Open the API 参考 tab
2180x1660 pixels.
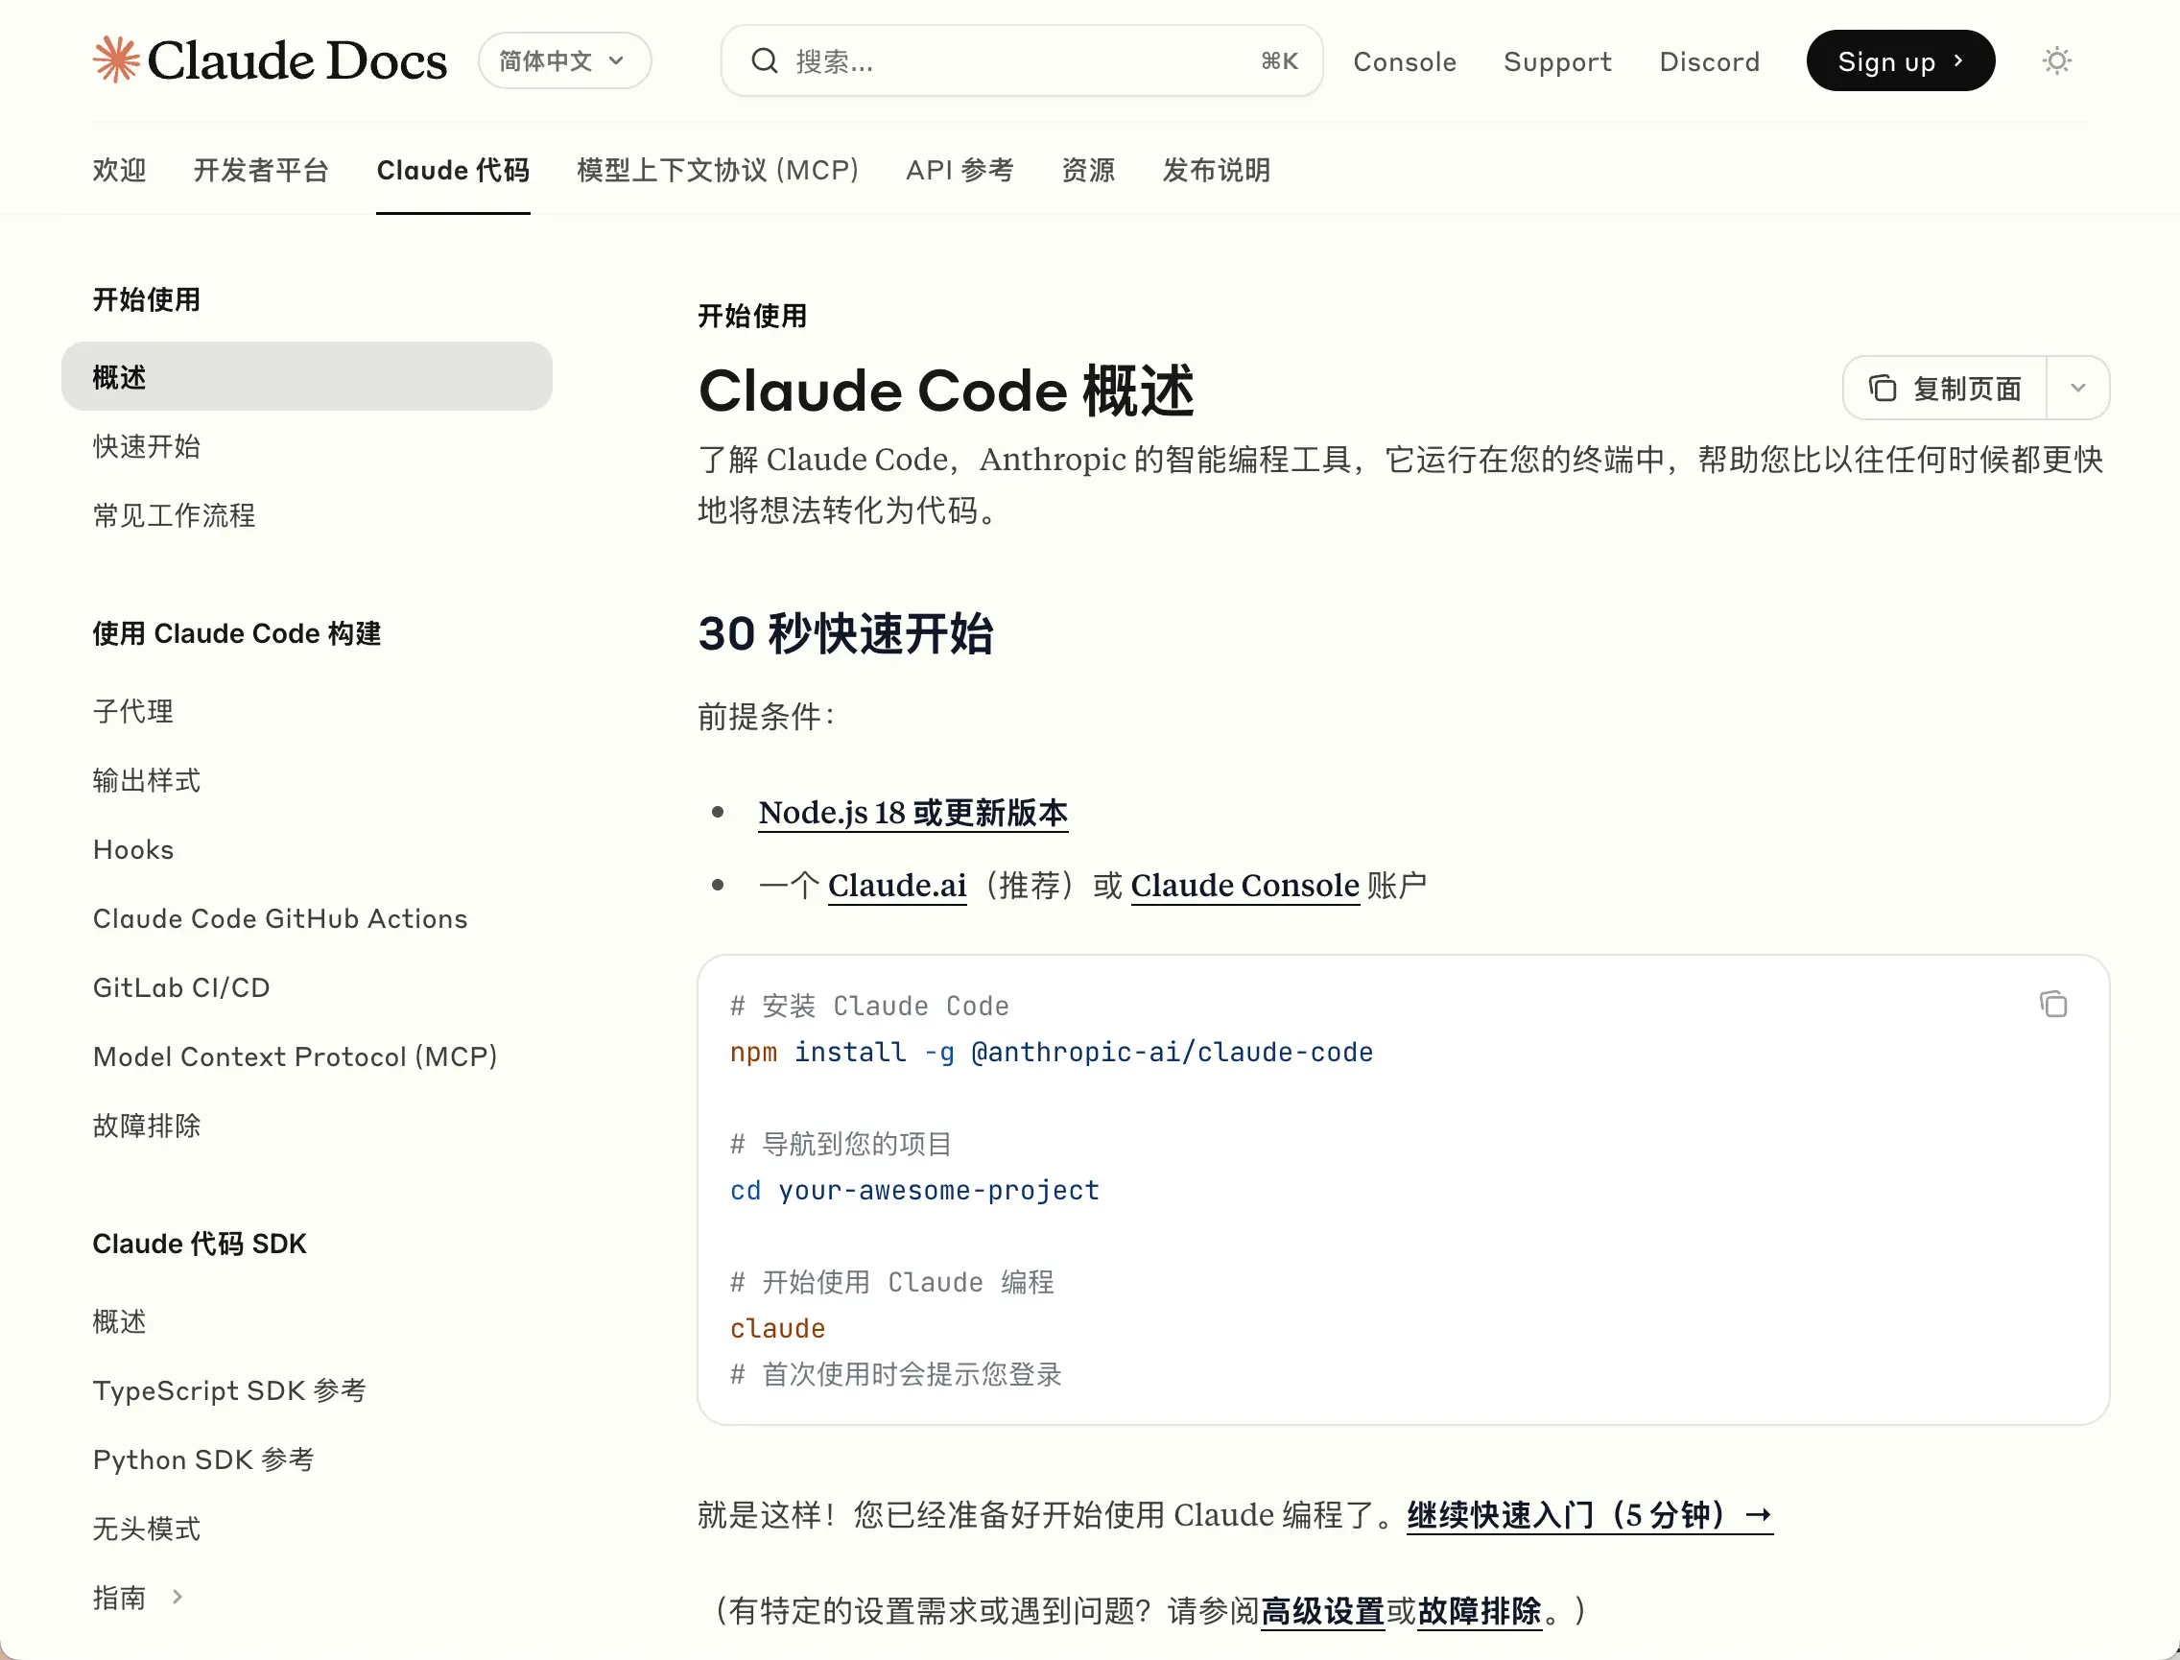[x=960, y=170]
